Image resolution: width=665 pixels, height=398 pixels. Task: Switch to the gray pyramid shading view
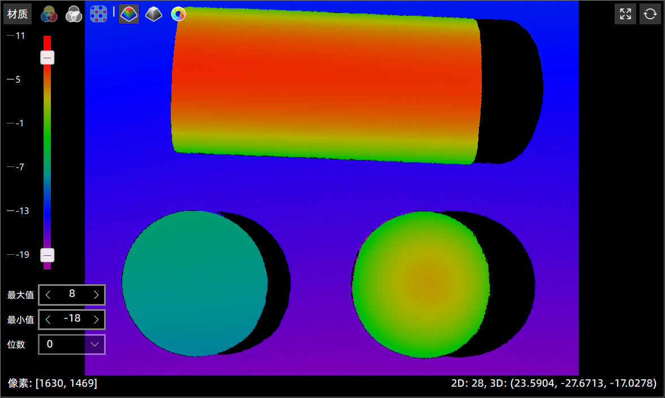click(153, 14)
